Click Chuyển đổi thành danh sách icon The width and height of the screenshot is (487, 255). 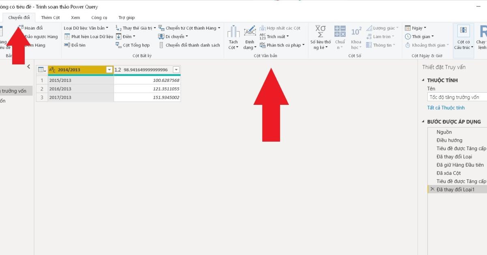click(161, 45)
